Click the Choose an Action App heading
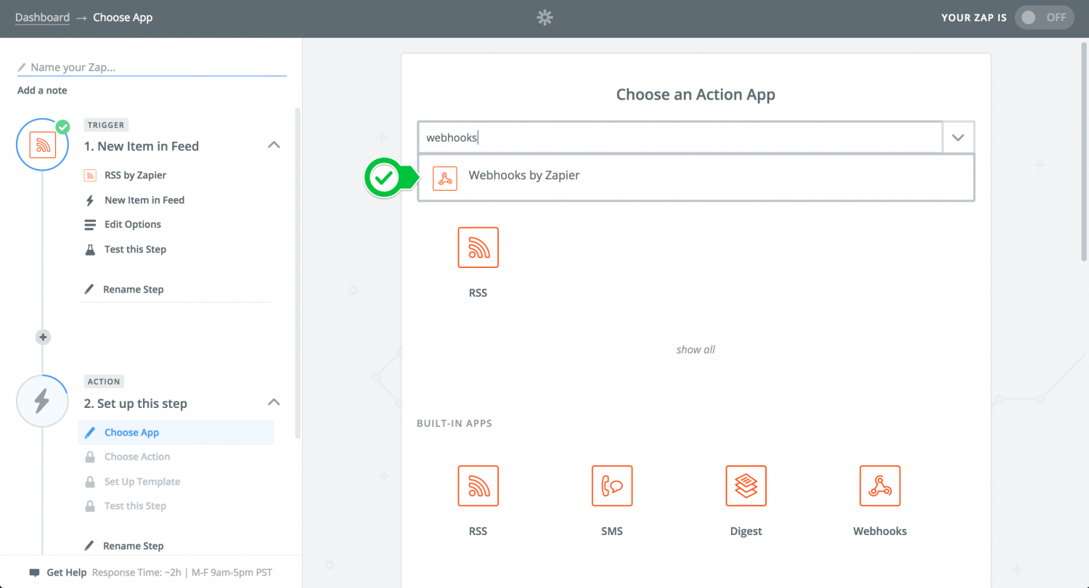Image resolution: width=1089 pixels, height=588 pixels. click(696, 94)
